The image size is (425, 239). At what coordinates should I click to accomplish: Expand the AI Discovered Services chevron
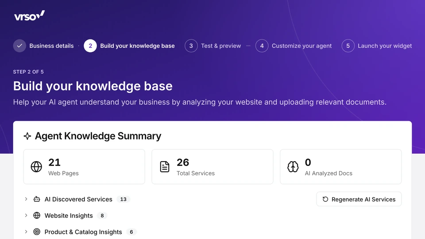(x=26, y=199)
